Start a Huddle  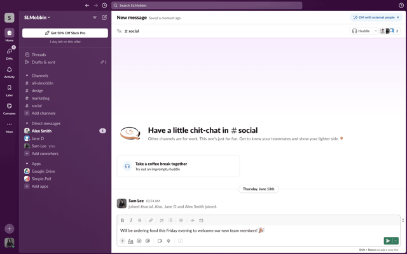[x=361, y=31]
